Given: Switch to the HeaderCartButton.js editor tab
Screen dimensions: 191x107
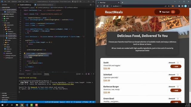Looking at the screenshot, I should (25, 5).
